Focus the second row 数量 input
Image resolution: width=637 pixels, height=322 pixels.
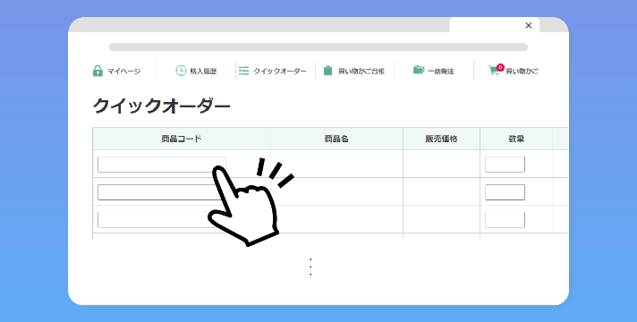[505, 192]
